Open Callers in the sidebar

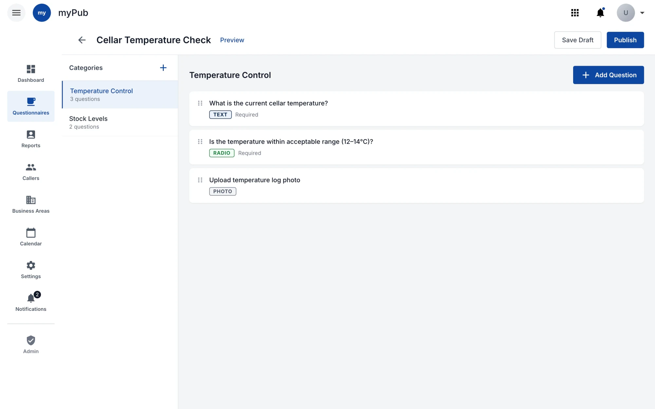31,172
